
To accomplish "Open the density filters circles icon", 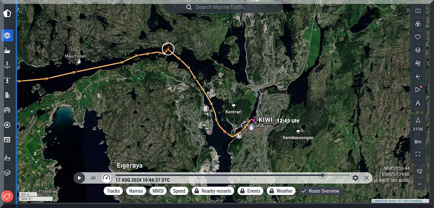I will [x=418, y=24].
